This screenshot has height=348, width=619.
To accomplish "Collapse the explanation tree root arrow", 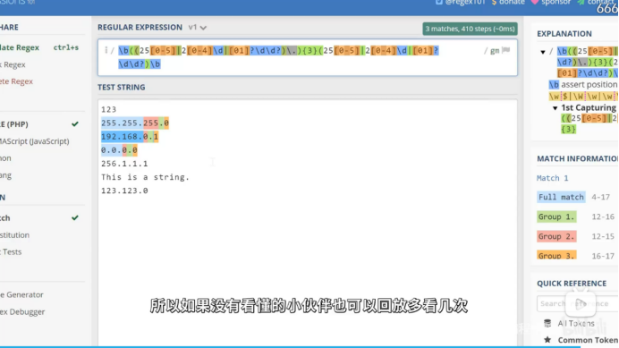I will [x=543, y=52].
